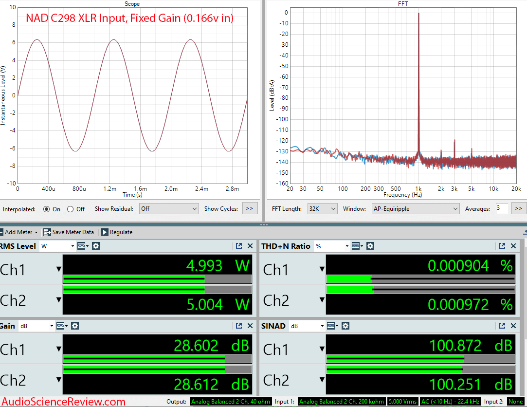Viewport: 527px width, 407px height.
Task: Open the RMS Level meter settings gear
Action: 95,246
